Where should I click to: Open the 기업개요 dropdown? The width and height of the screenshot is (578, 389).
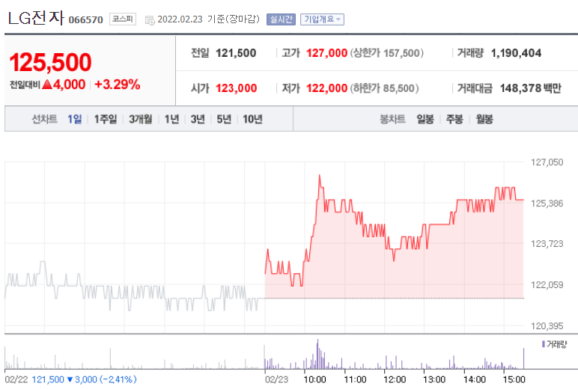coord(322,19)
